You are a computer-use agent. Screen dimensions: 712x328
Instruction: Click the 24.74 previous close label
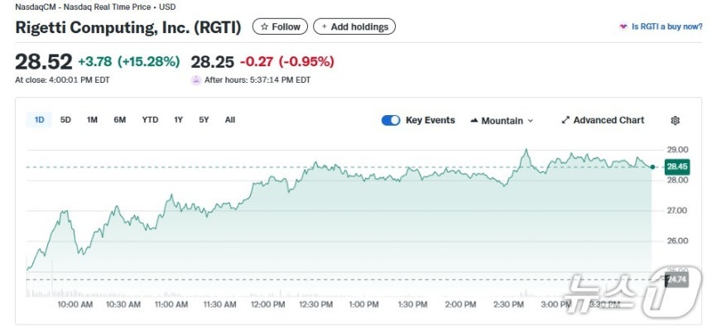coord(676,279)
